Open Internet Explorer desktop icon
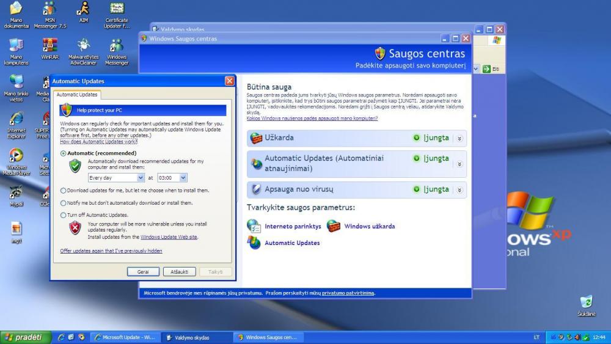The height and width of the screenshot is (344, 611). coord(16,119)
